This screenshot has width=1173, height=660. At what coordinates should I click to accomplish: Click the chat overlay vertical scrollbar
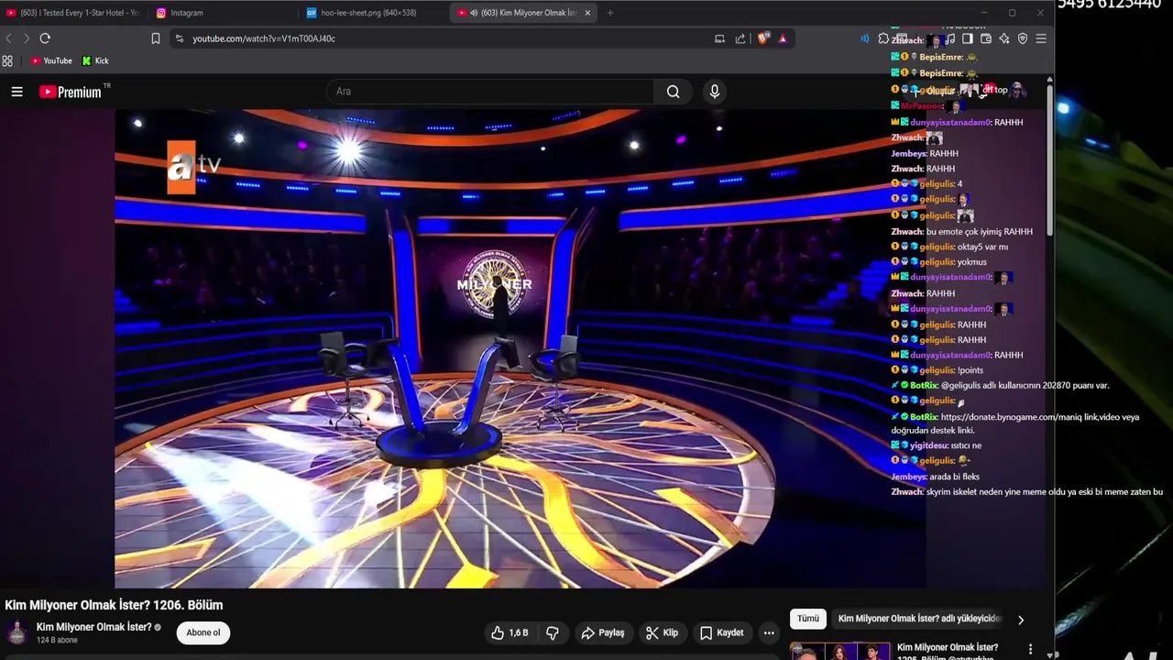[x=1049, y=160]
